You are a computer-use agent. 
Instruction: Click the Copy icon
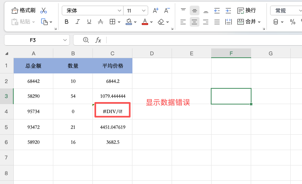(x=44, y=22)
